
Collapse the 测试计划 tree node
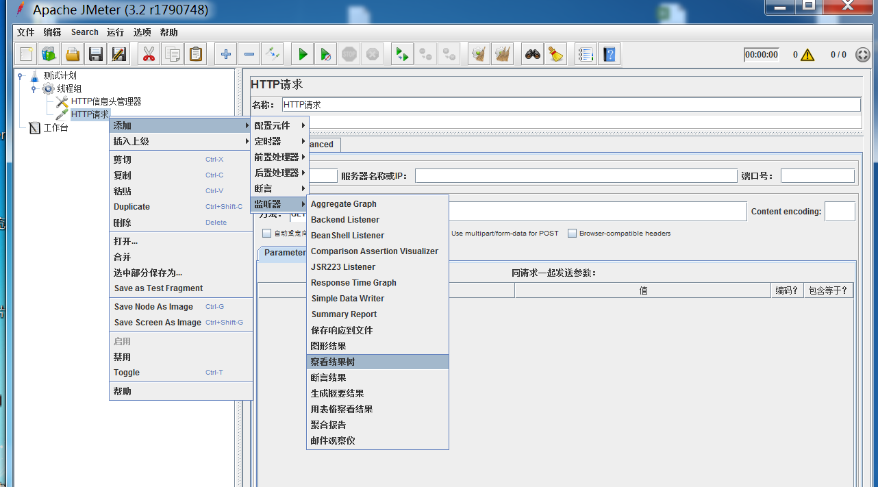pyautogui.click(x=21, y=76)
